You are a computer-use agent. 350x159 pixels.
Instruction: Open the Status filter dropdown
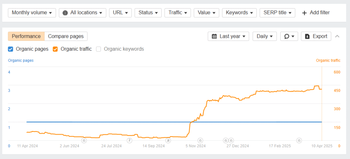coord(148,13)
